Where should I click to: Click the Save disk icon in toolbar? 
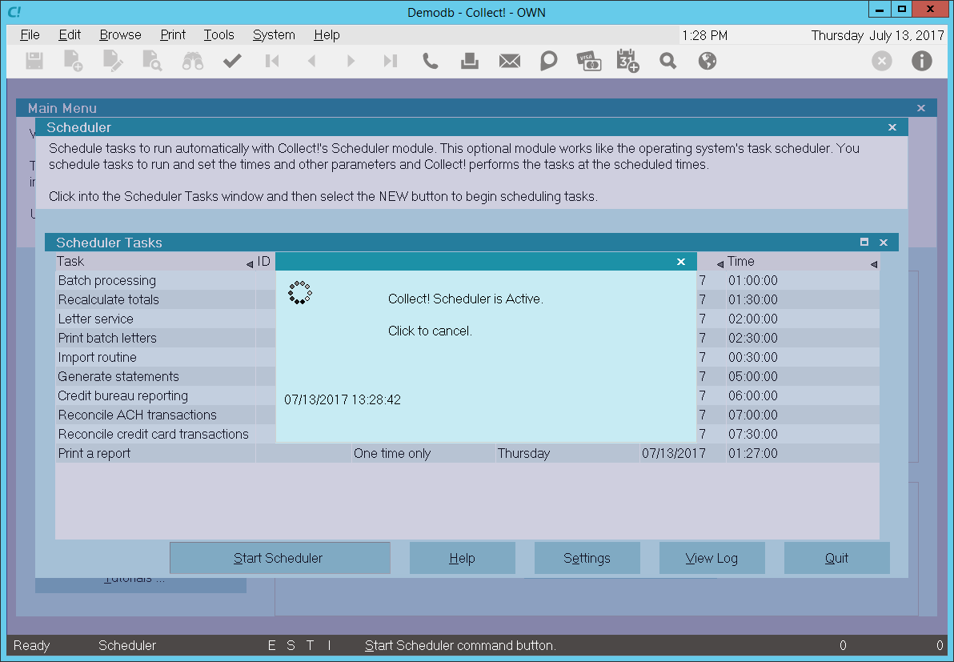click(x=34, y=61)
